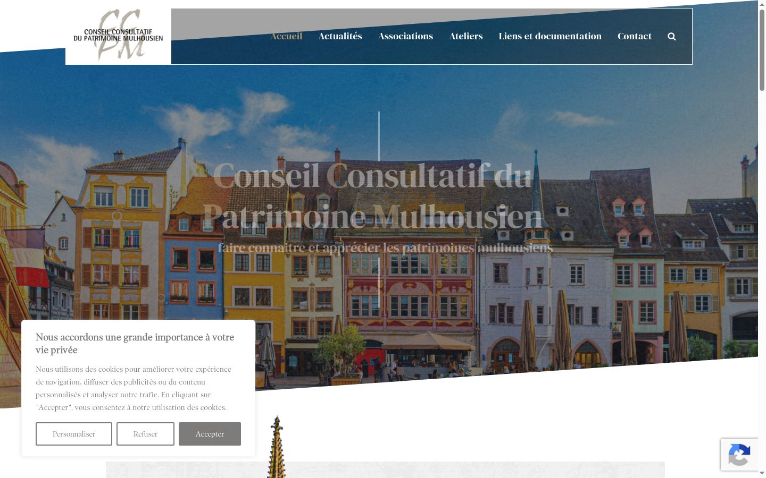Click the Refuser cookie button
The width and height of the screenshot is (766, 478).
click(145, 434)
